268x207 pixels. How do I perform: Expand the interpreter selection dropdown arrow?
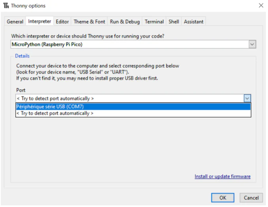coord(252,45)
